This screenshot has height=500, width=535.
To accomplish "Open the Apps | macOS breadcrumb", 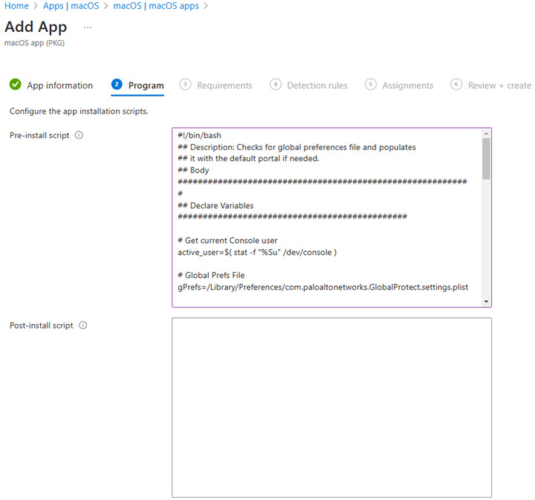I will pos(71,6).
